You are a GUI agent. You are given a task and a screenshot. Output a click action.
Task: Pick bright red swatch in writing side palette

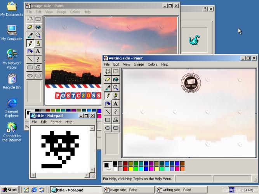pyautogui.click(x=125, y=168)
